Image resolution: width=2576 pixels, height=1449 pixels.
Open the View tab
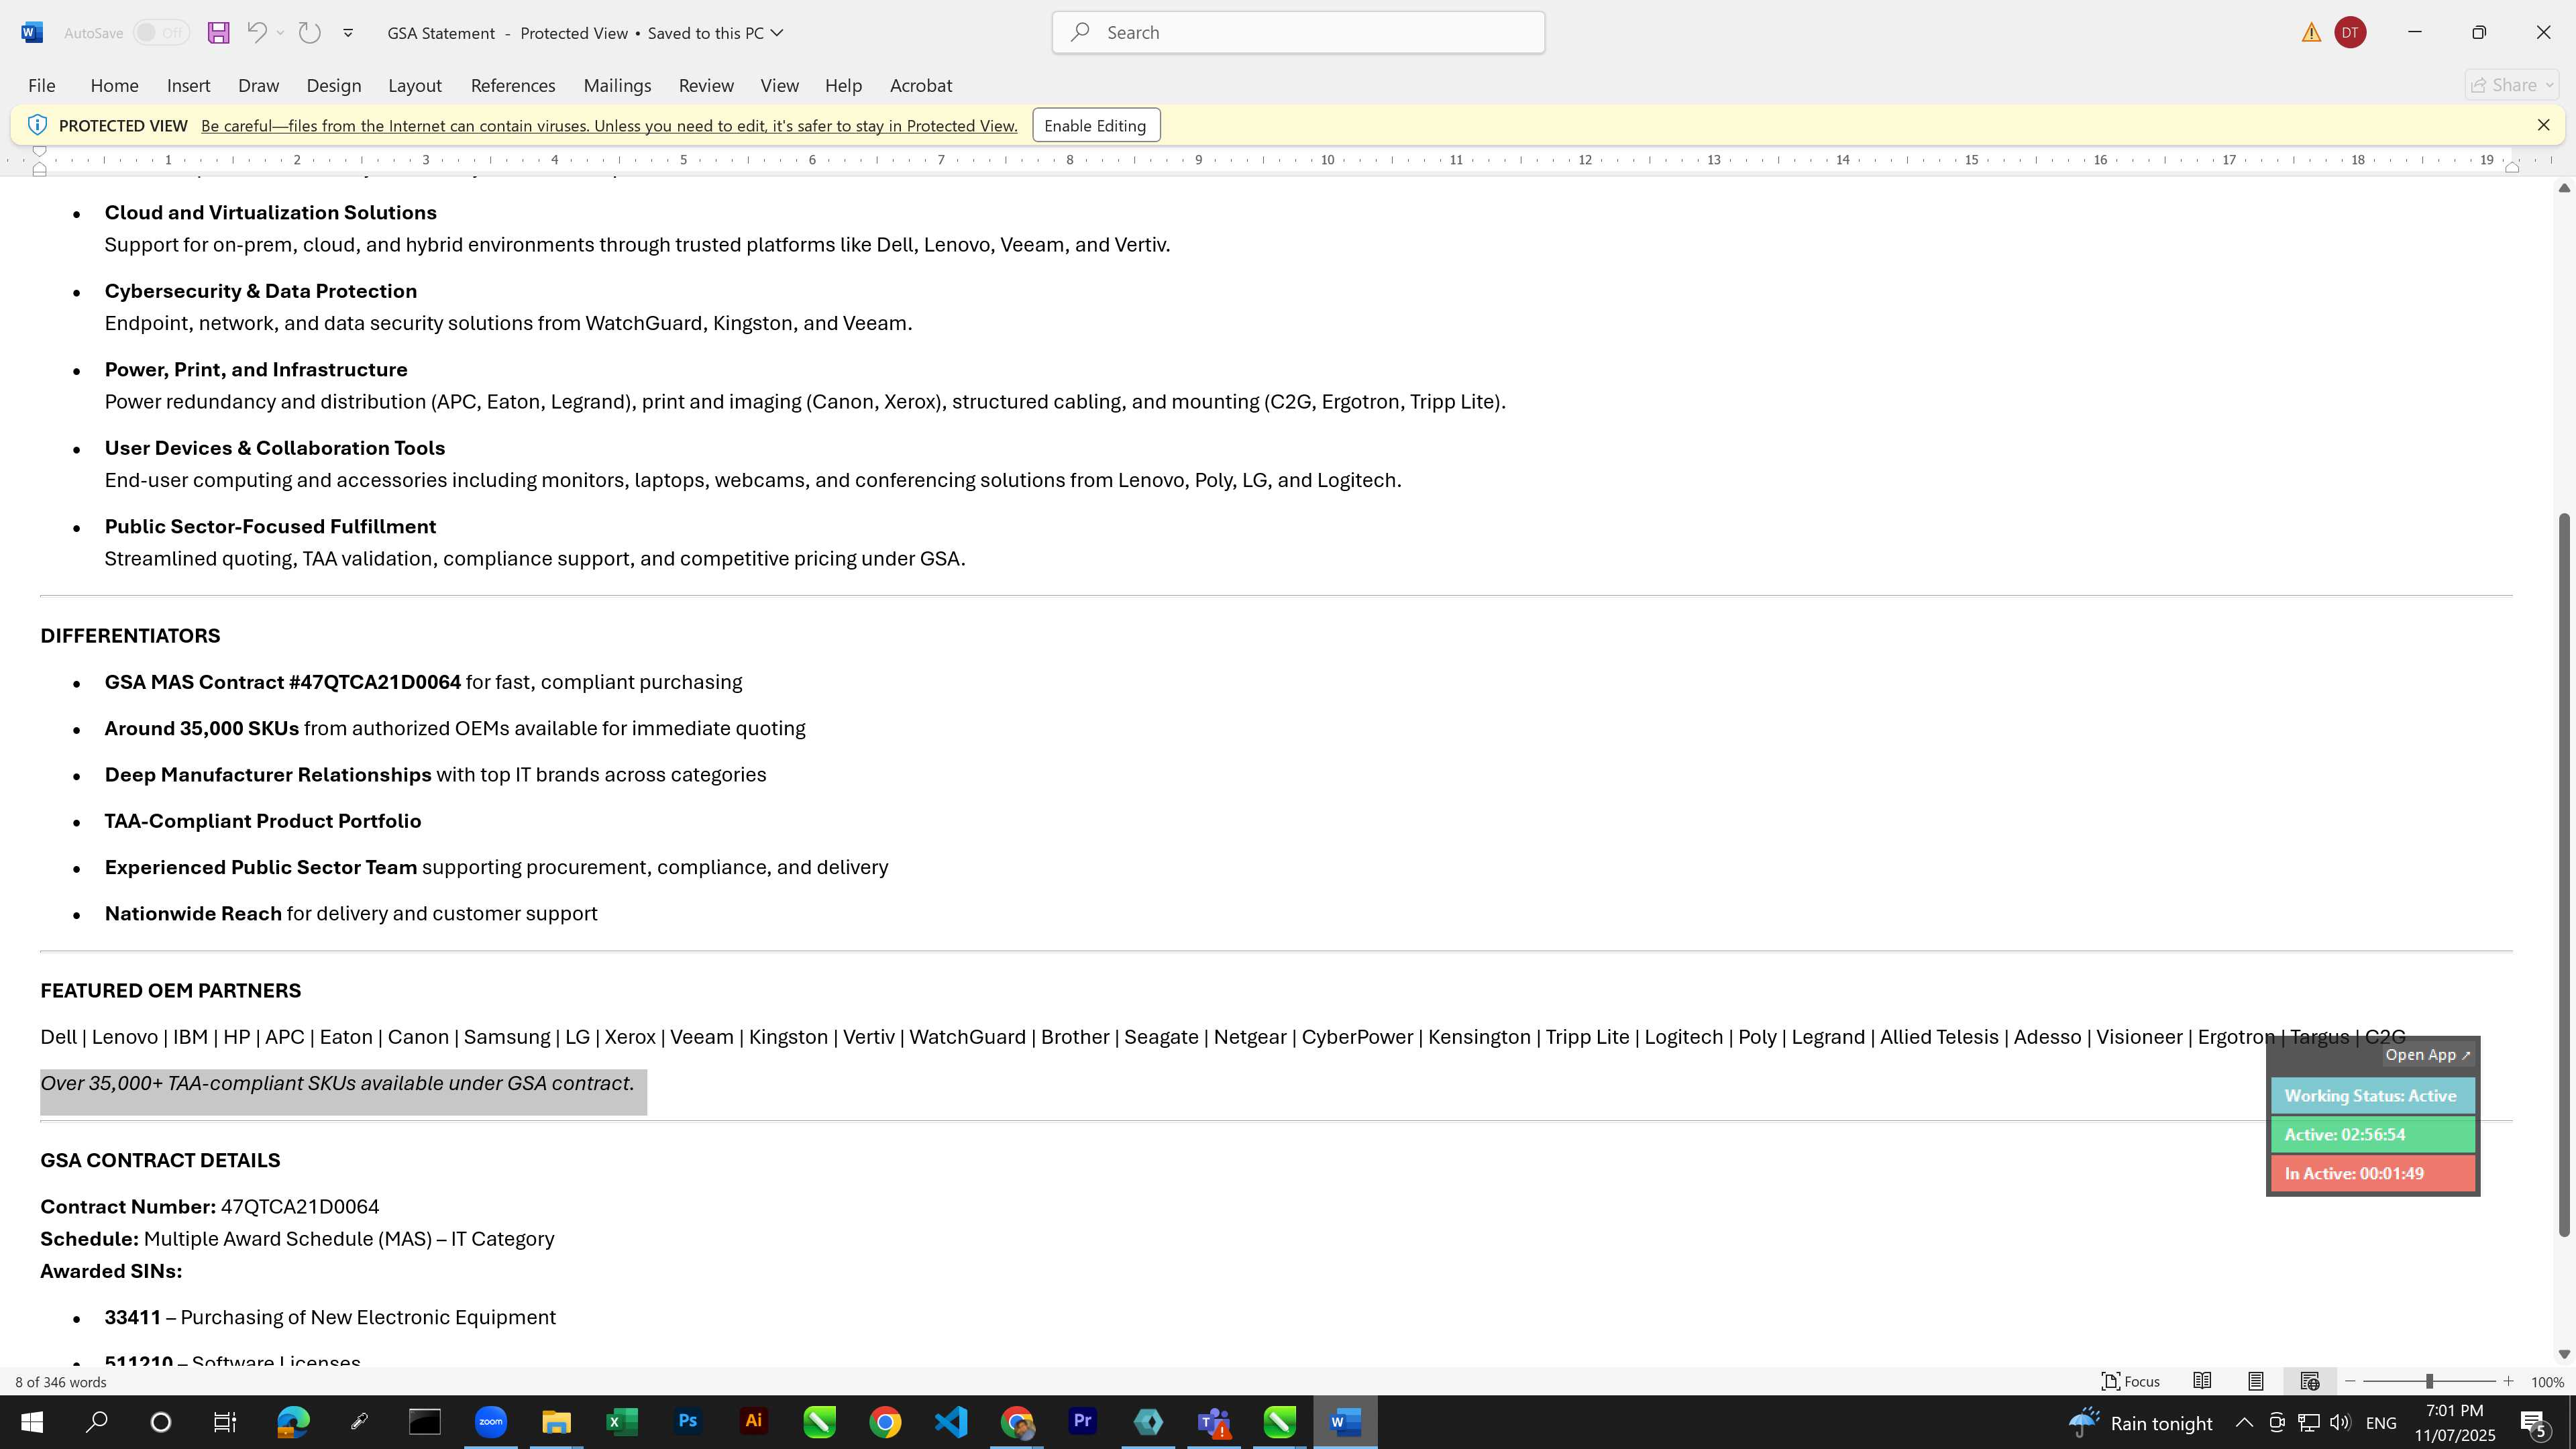(x=779, y=86)
